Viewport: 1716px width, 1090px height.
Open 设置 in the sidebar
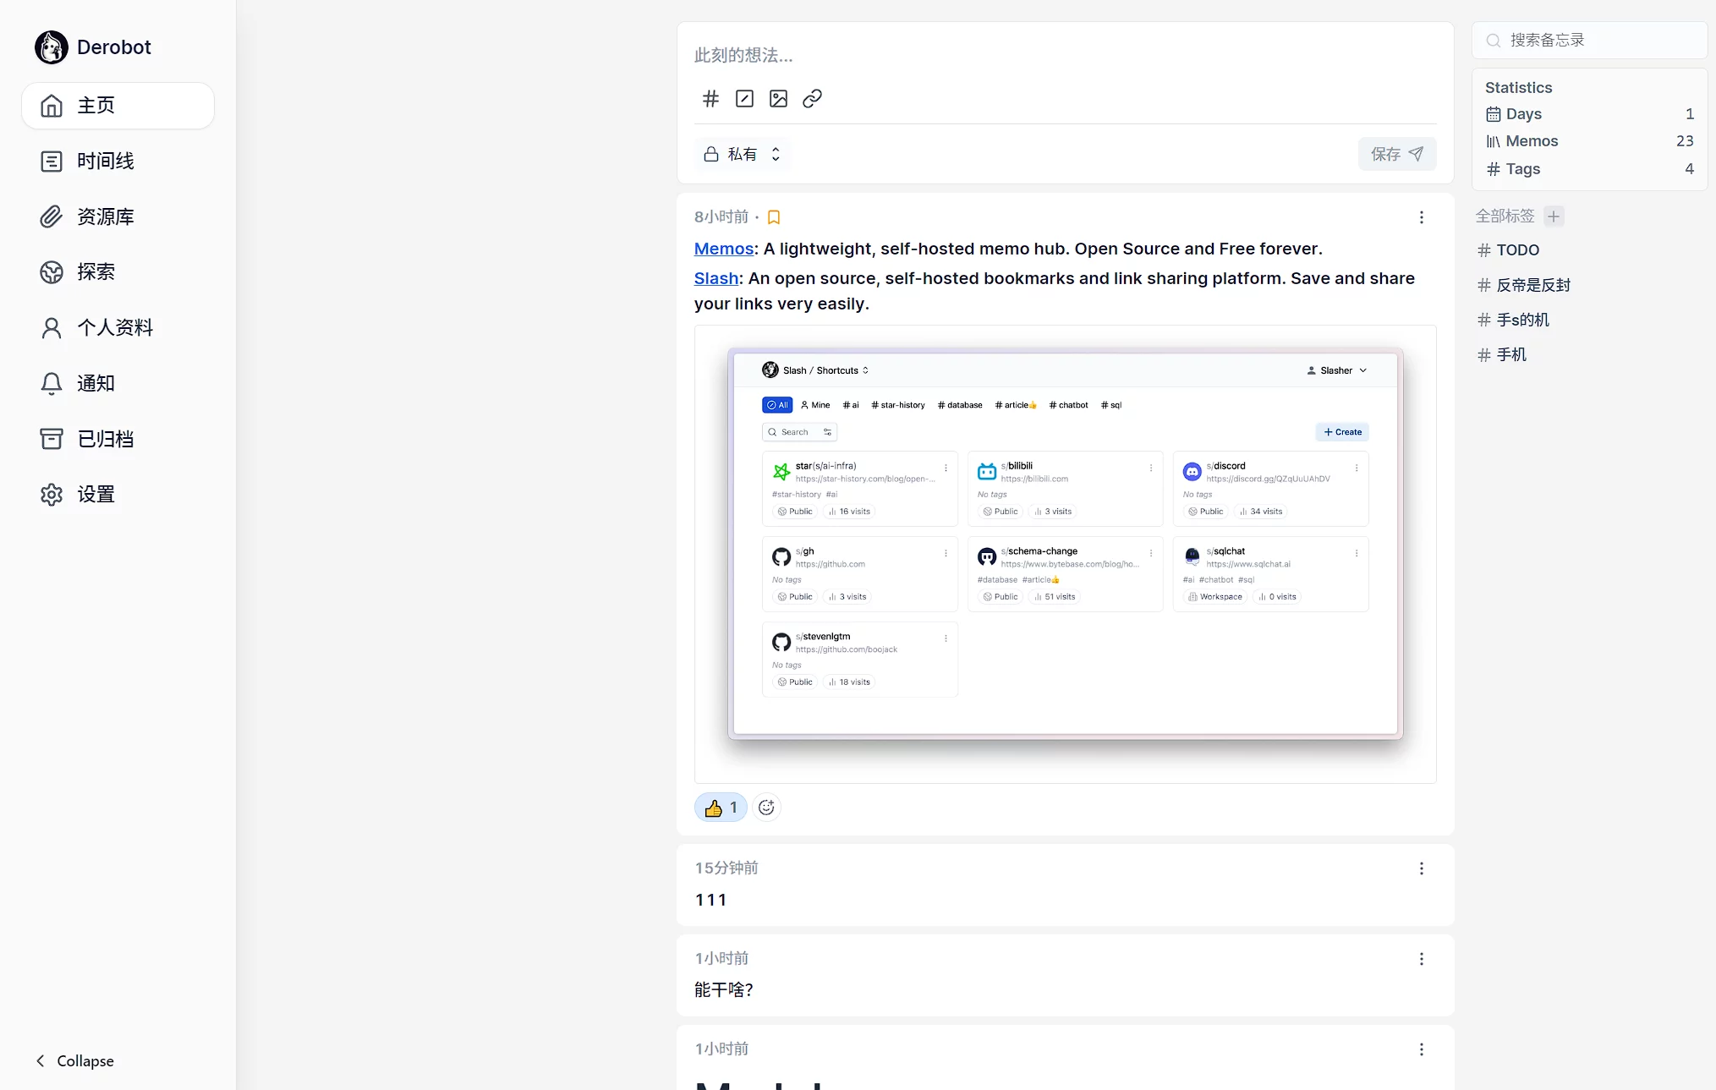click(x=96, y=494)
